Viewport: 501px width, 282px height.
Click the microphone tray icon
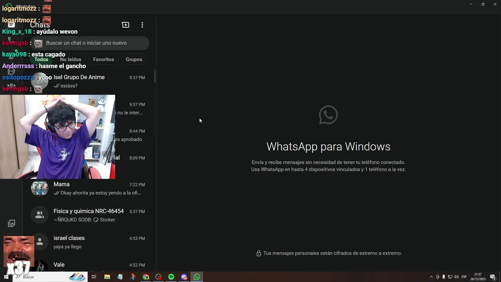click(x=443, y=277)
